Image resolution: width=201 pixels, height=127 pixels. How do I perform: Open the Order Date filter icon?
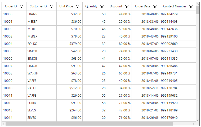[x=155, y=6]
